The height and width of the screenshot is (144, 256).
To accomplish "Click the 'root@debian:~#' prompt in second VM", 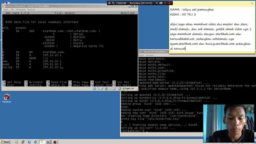I will click(133, 131).
